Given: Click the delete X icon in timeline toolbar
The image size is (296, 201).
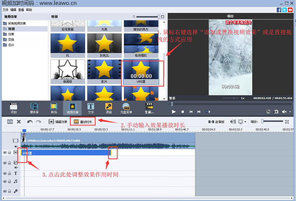Looking at the screenshot, I should click(x=19, y=122).
